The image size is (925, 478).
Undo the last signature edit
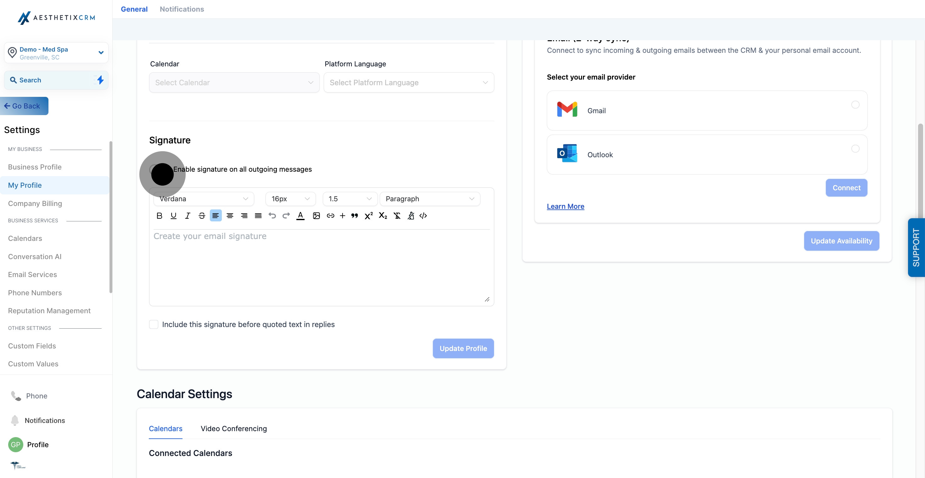(272, 216)
